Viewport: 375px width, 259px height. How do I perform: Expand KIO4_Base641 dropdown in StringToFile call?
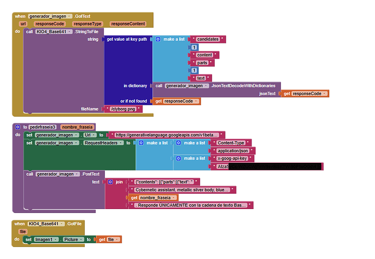pos(70,32)
